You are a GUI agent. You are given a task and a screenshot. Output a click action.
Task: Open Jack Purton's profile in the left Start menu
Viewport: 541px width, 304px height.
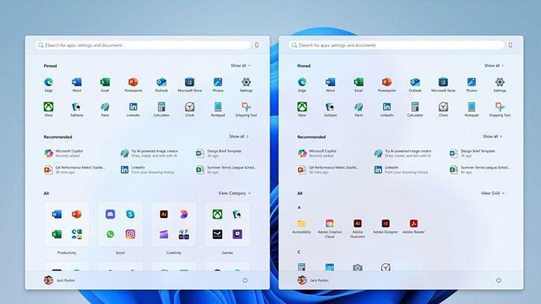pos(61,280)
